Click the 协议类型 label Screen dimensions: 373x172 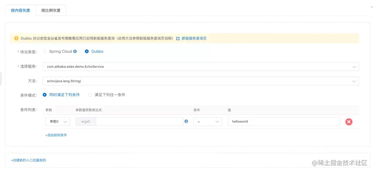(x=29, y=52)
